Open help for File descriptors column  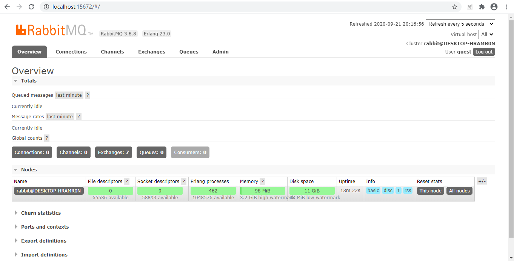127,182
